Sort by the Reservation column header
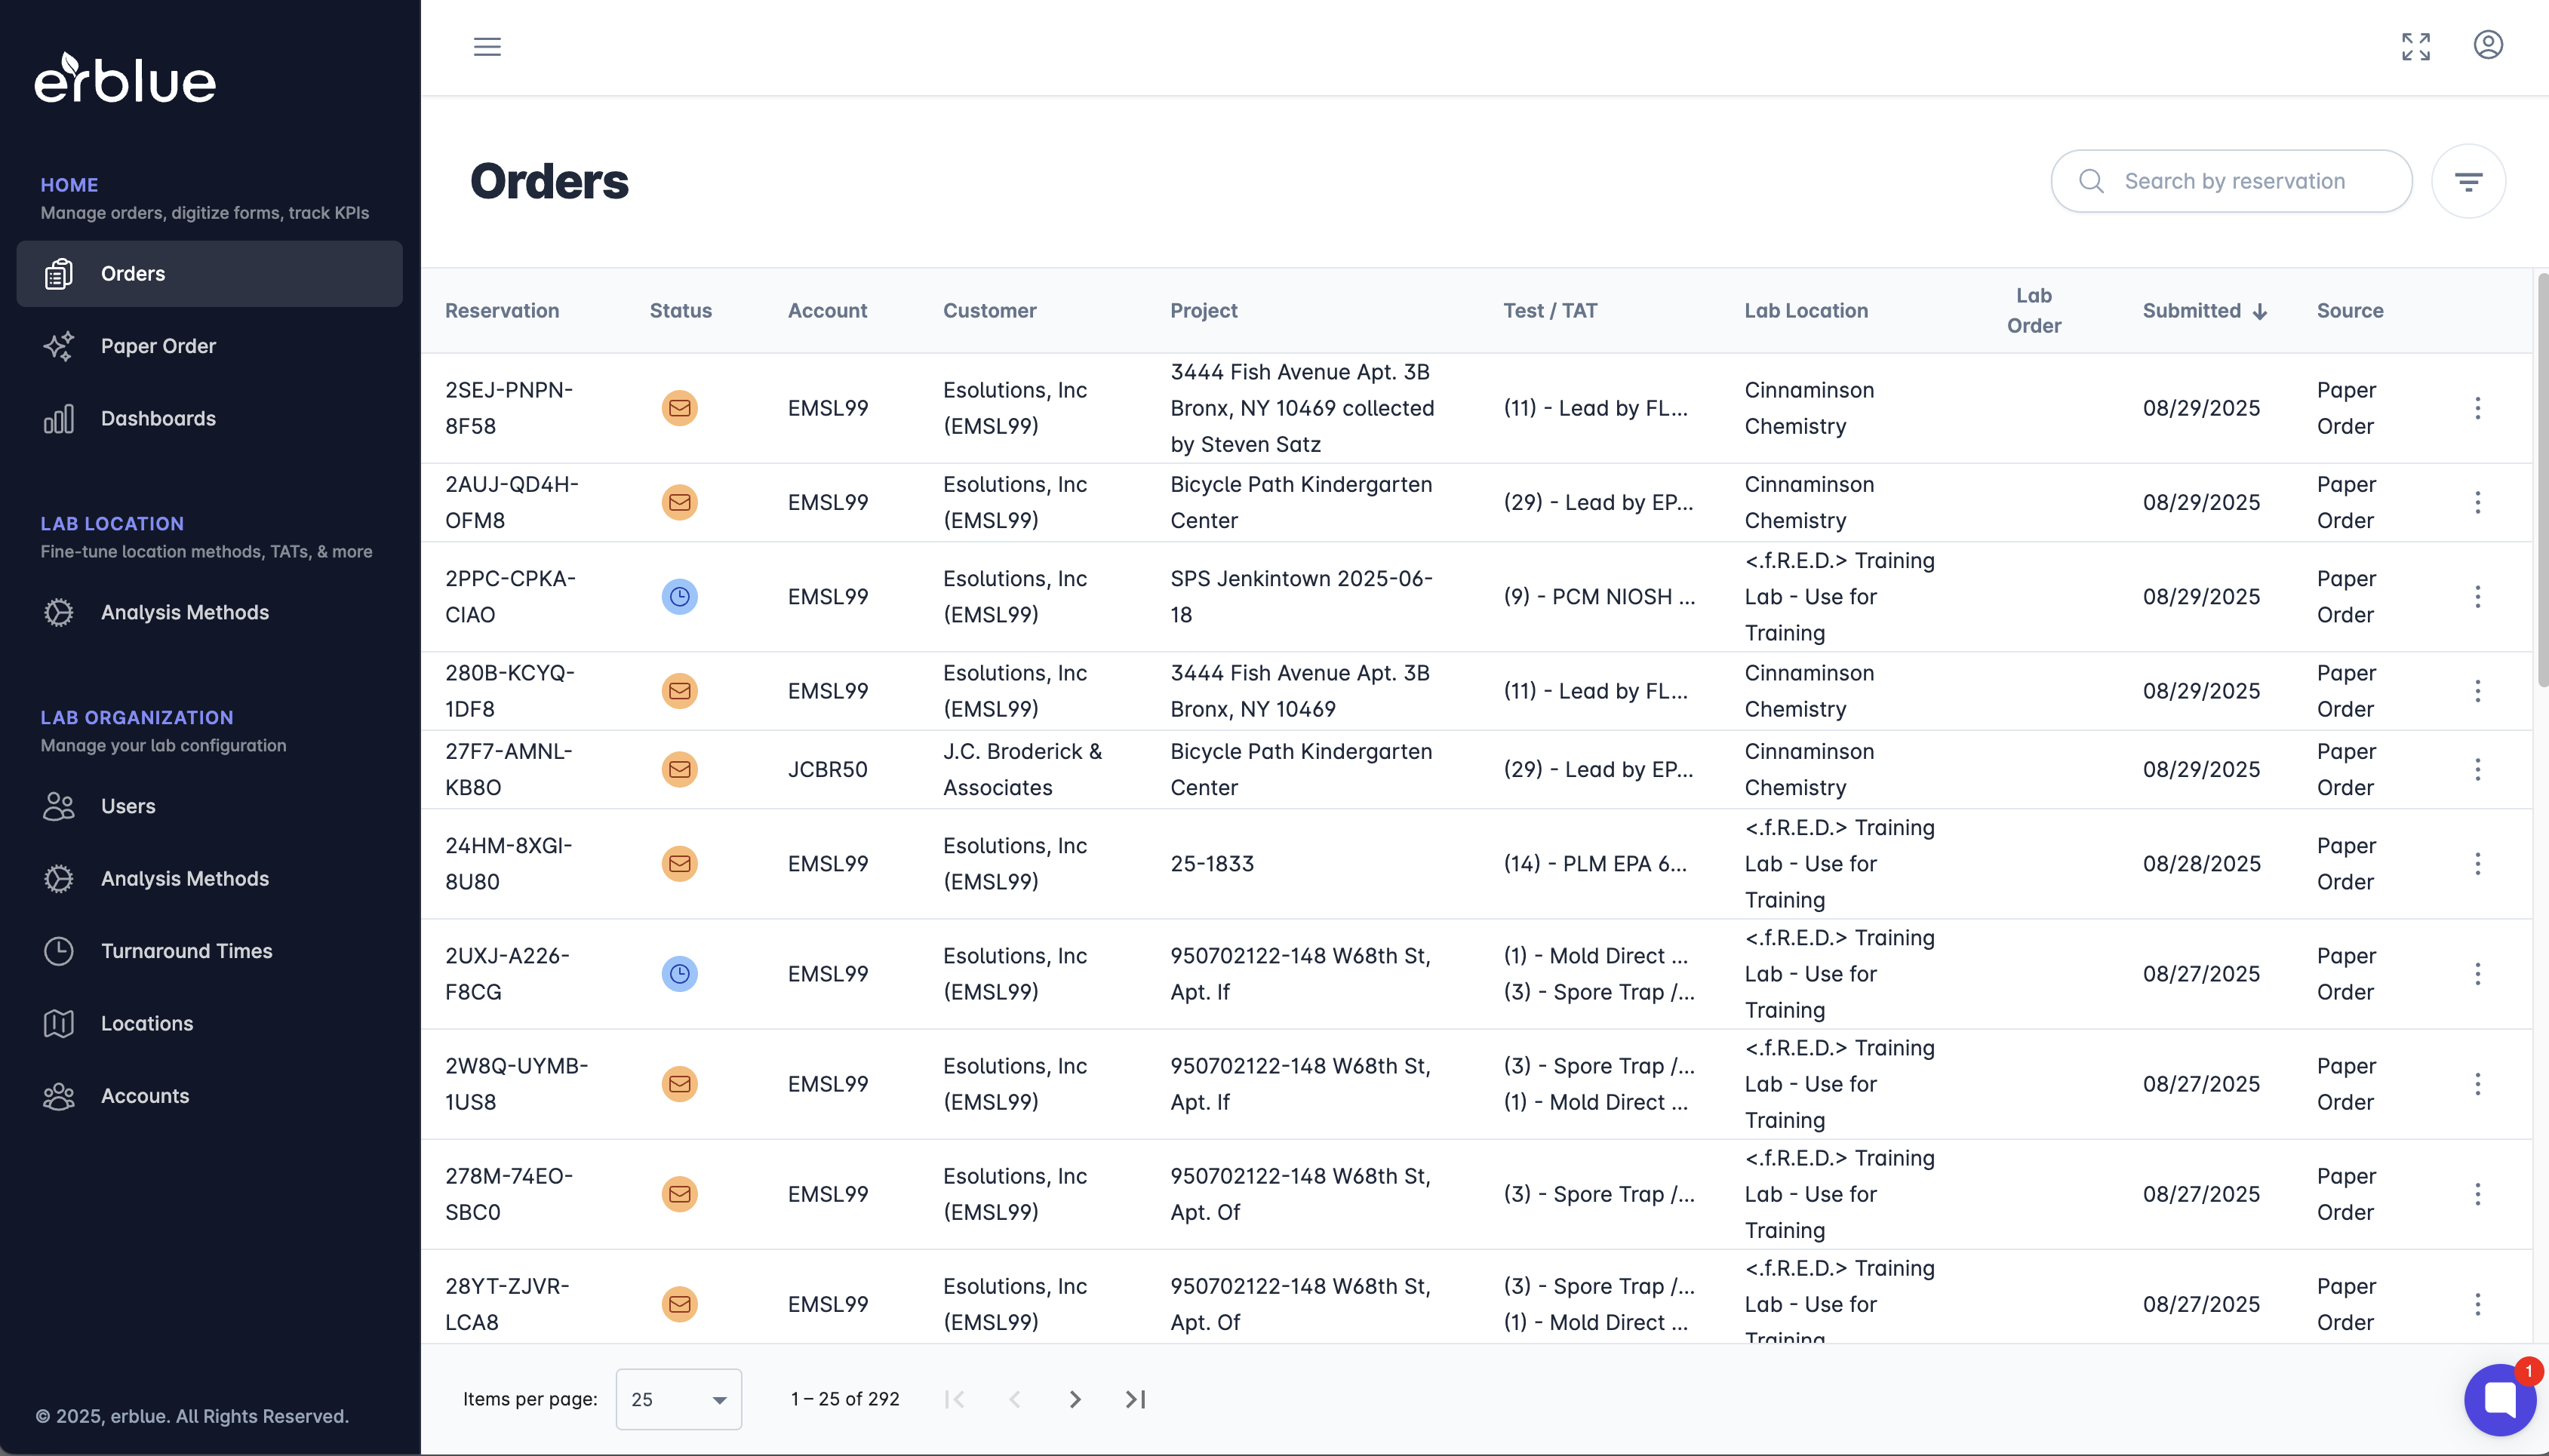The image size is (2549, 1456). (x=502, y=311)
